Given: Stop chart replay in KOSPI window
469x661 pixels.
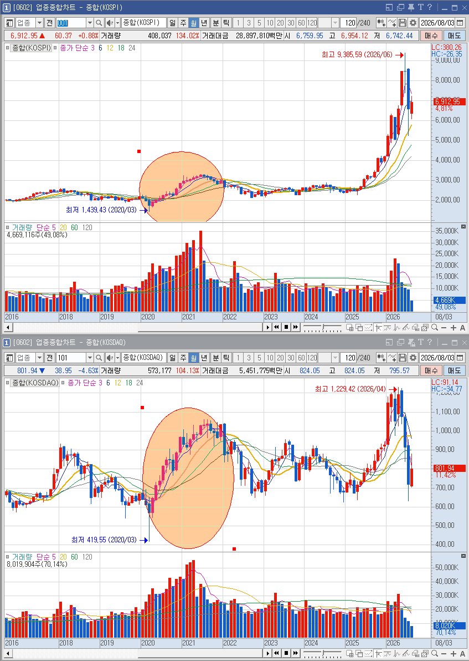Looking at the screenshot, I should point(286,327).
